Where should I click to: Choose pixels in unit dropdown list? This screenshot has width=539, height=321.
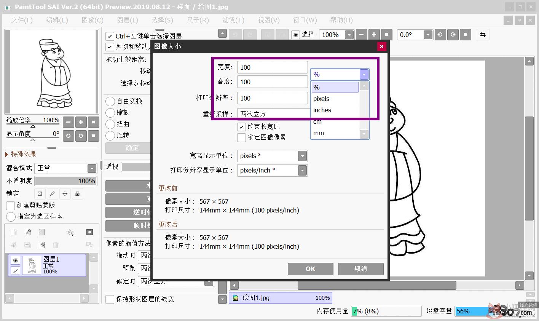(335, 99)
